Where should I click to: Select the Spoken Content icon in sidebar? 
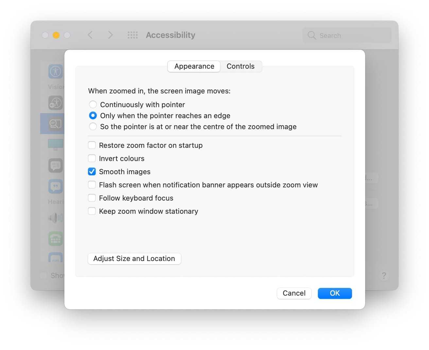point(55,165)
